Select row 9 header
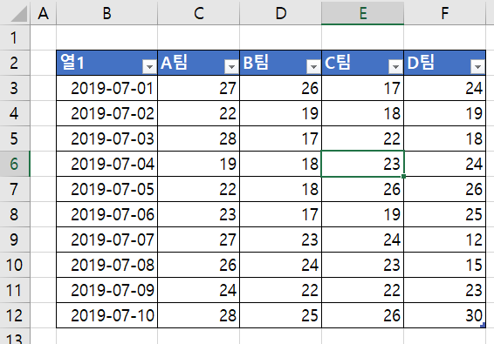This screenshot has height=344, width=494. 15,239
